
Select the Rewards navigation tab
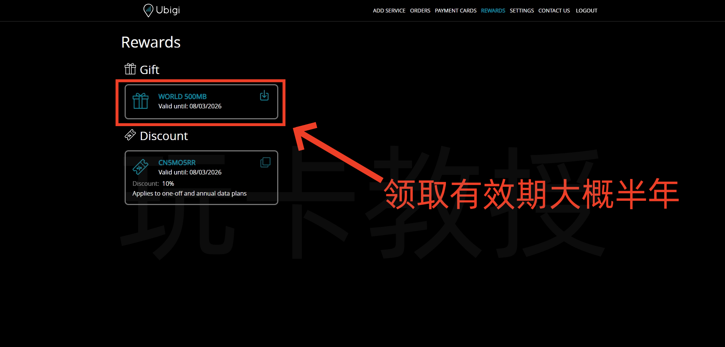coord(493,11)
